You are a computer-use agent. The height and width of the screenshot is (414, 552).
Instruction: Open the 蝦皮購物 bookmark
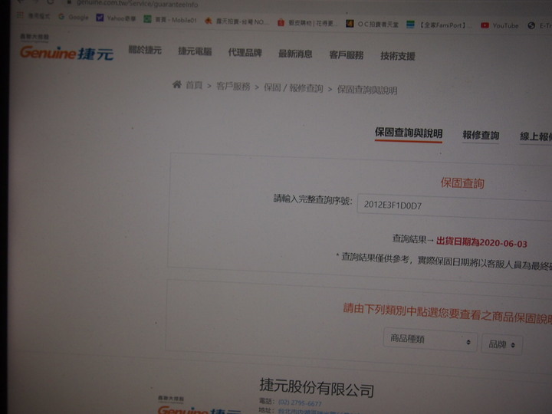307,23
